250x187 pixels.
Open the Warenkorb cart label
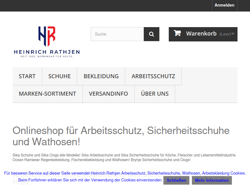[x=201, y=34]
